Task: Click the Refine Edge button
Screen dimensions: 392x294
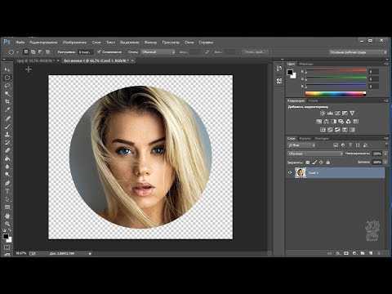Action: 255,51
